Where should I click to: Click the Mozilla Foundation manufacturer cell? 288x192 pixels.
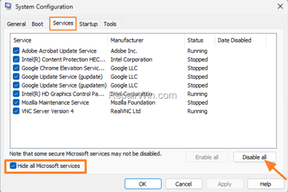133,103
